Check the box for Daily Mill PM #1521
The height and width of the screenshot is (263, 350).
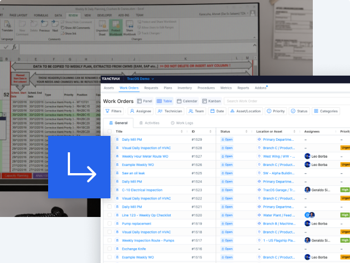109,207
